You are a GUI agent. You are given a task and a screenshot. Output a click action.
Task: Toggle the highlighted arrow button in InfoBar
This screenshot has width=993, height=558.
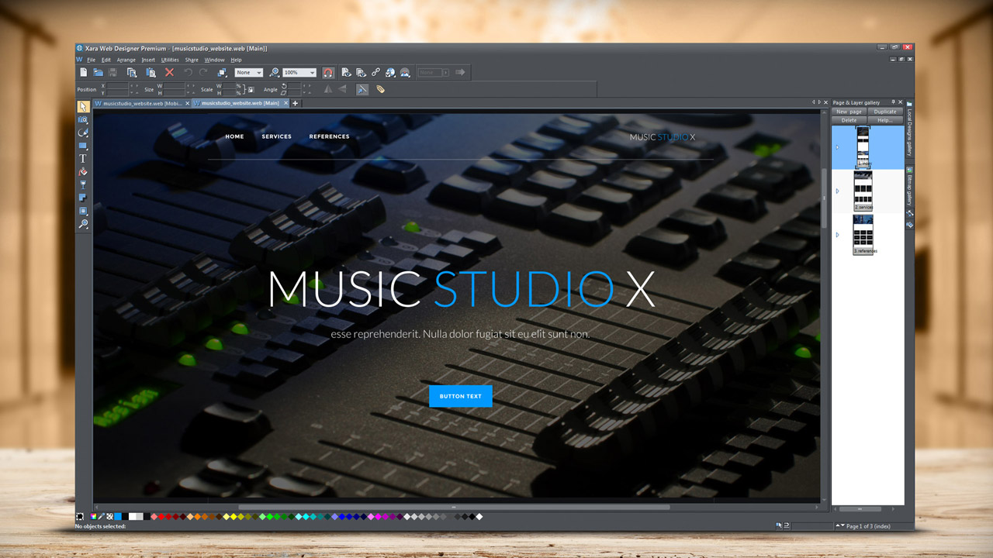coord(362,89)
